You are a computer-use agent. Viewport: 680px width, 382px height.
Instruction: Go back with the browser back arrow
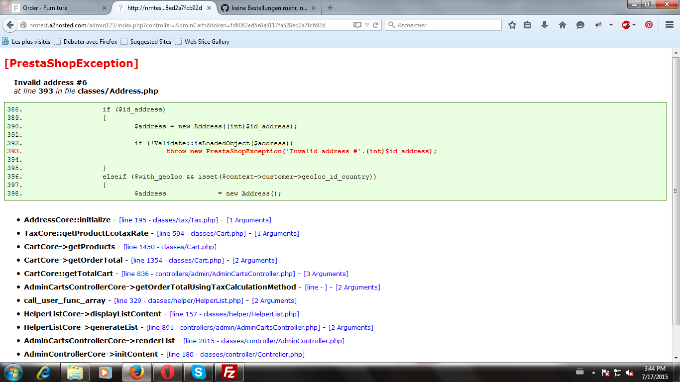pos(11,25)
